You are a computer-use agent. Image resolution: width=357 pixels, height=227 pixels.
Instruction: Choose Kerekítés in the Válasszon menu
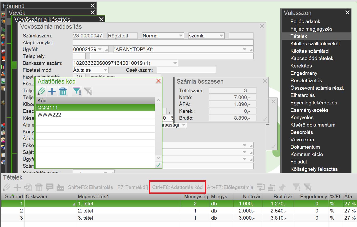(301, 66)
